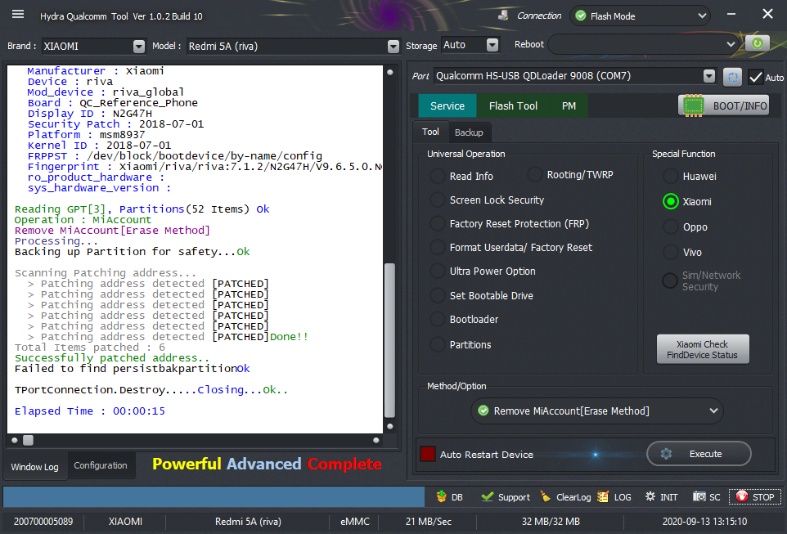Open the hamburger main menu
The width and height of the screenshot is (787, 534).
point(18,14)
